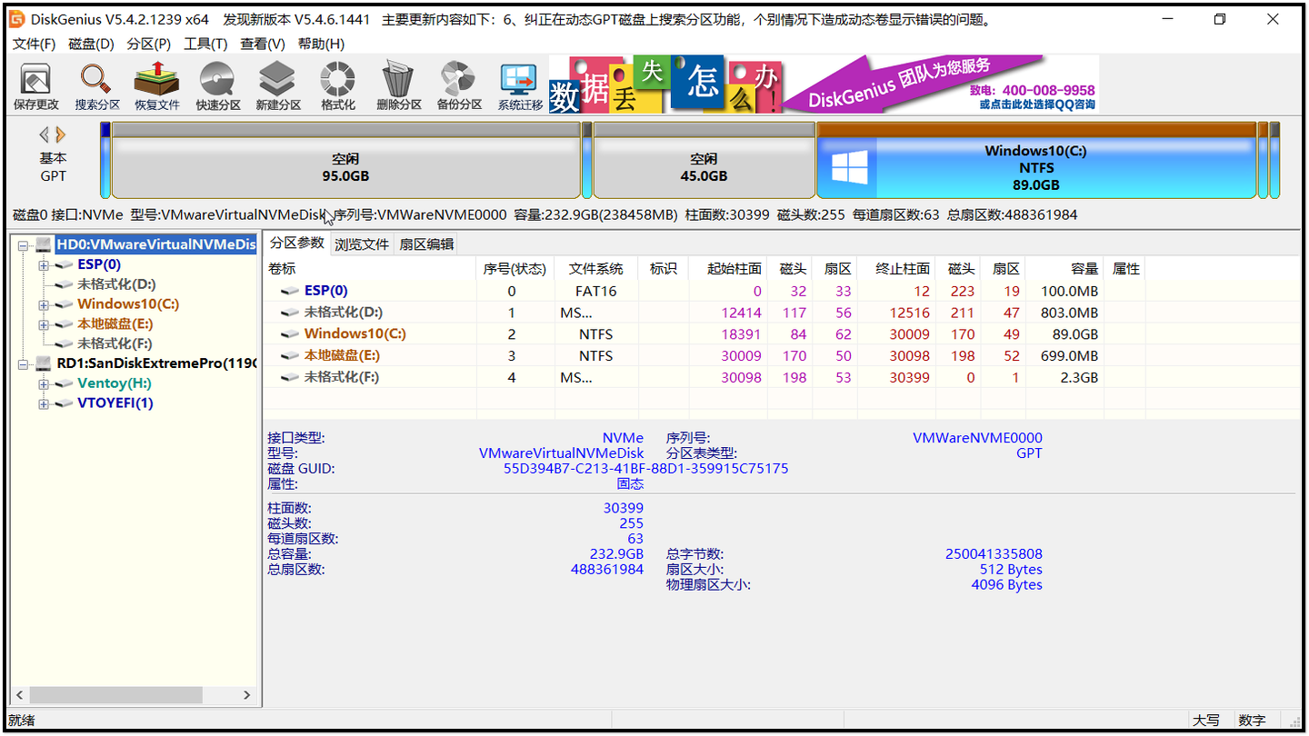
Task: Switch to the 扇区编辑 tab
Action: 426,244
